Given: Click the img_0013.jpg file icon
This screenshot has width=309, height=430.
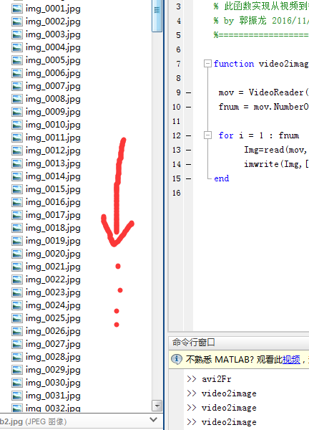Looking at the screenshot, I should point(17,163).
